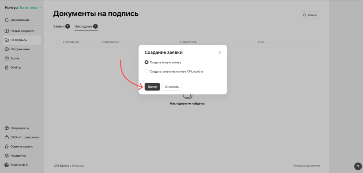
Task: Click the Отгруженные box icon
Action: coord(7,49)
